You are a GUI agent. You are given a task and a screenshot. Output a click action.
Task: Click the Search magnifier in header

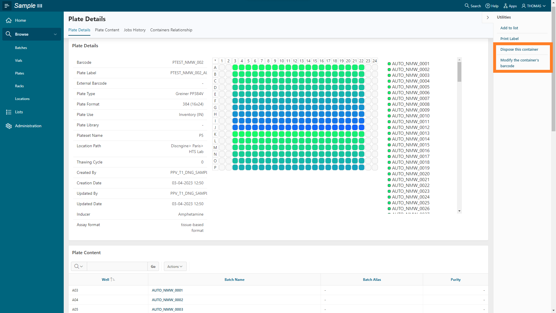(467, 6)
